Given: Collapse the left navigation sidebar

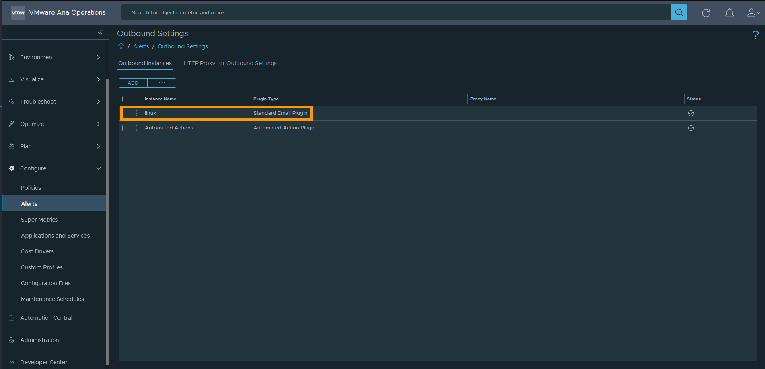Looking at the screenshot, I should click(100, 32).
